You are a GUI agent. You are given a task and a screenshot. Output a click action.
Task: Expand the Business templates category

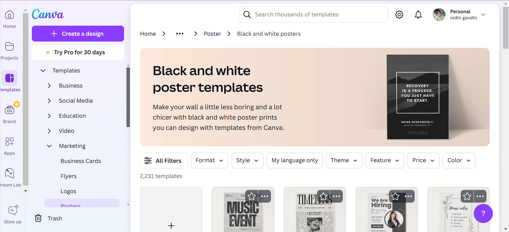coord(49,86)
